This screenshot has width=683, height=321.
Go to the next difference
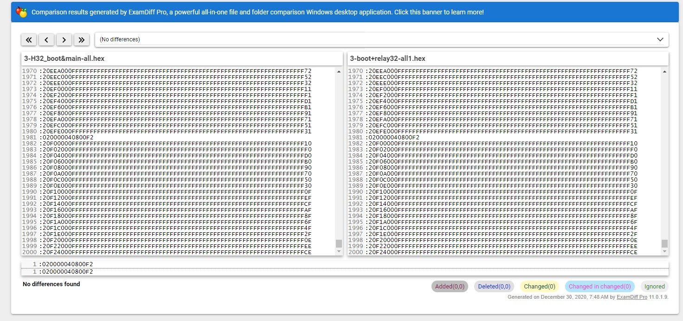pos(64,40)
